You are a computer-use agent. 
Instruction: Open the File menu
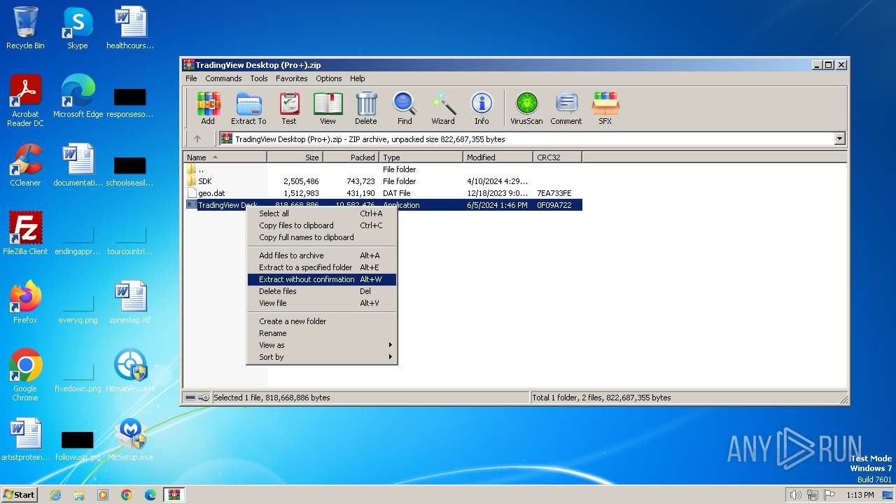(191, 78)
